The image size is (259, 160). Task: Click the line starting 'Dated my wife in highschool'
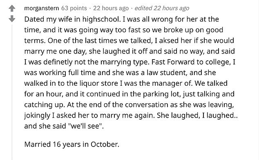coord(122,19)
